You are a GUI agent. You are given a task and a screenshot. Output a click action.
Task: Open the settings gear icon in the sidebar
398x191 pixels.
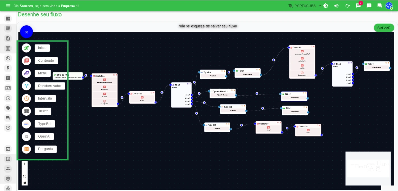[x=8, y=179]
